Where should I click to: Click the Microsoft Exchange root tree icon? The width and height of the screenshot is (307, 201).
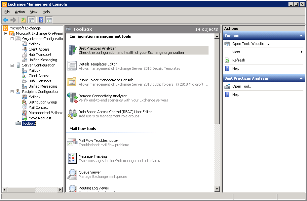coord(6,28)
